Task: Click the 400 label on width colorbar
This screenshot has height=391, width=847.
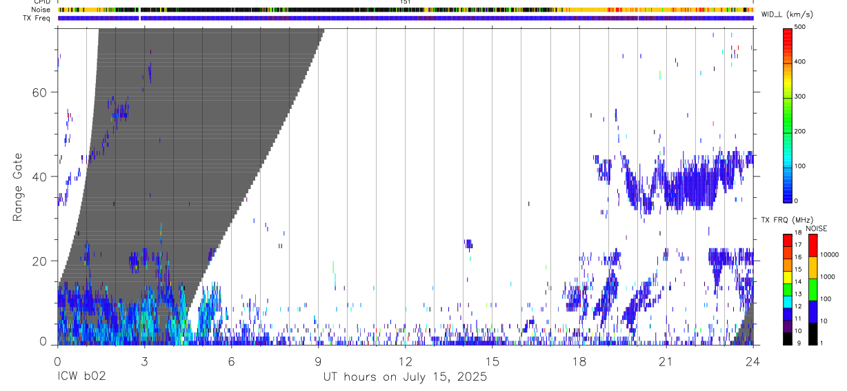Action: [x=800, y=62]
